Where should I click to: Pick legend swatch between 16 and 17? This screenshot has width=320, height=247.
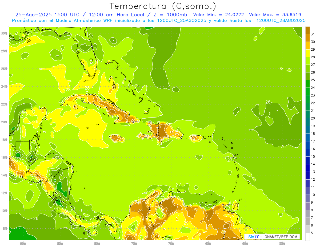pyautogui.click(x=307, y=145)
